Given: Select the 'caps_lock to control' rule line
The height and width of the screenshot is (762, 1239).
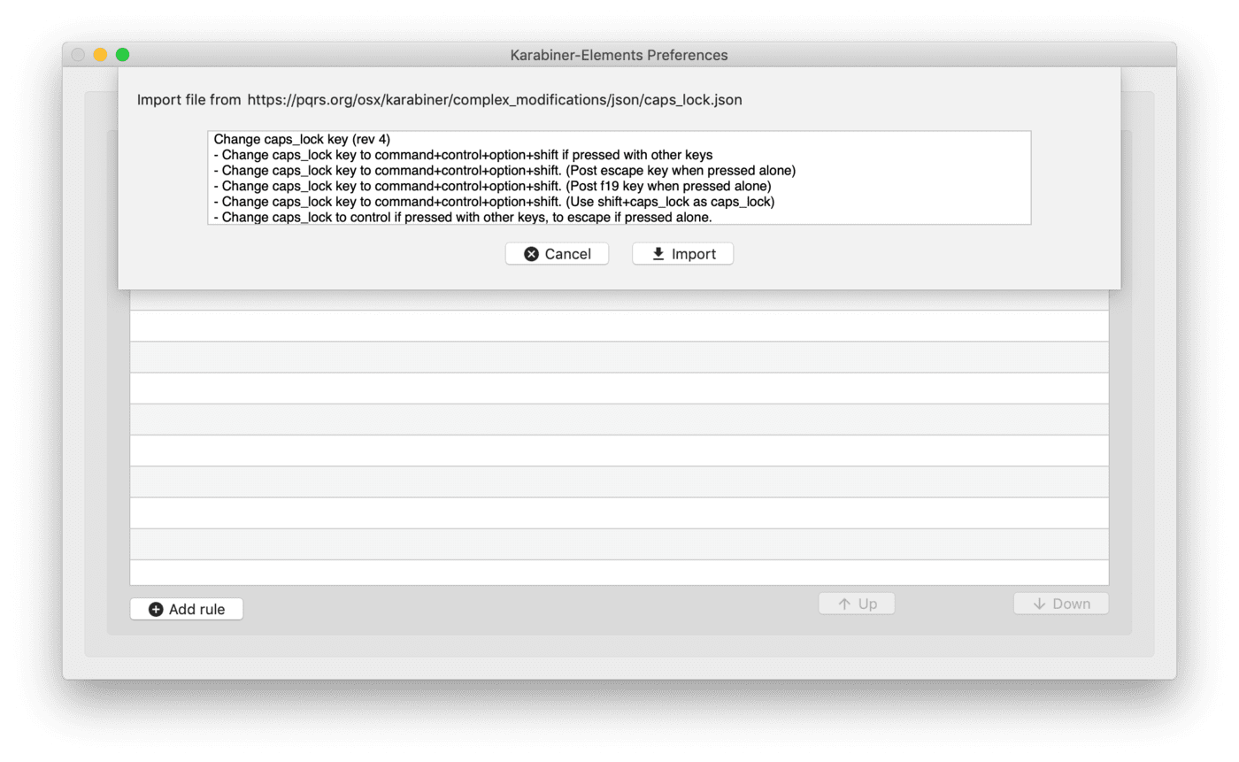Looking at the screenshot, I should (x=463, y=217).
